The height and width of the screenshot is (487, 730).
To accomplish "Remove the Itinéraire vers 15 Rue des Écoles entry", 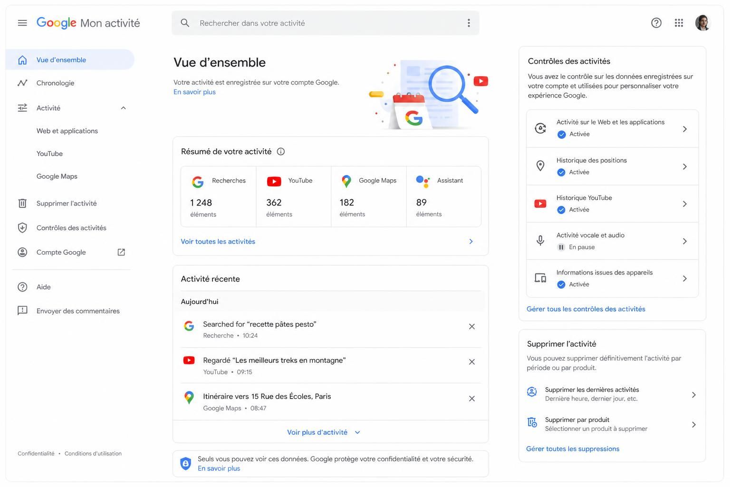I will [x=472, y=399].
